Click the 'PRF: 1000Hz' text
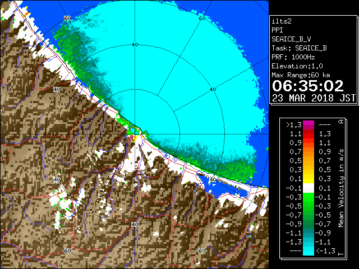The height and width of the screenshot is (269, 359). coord(293,57)
